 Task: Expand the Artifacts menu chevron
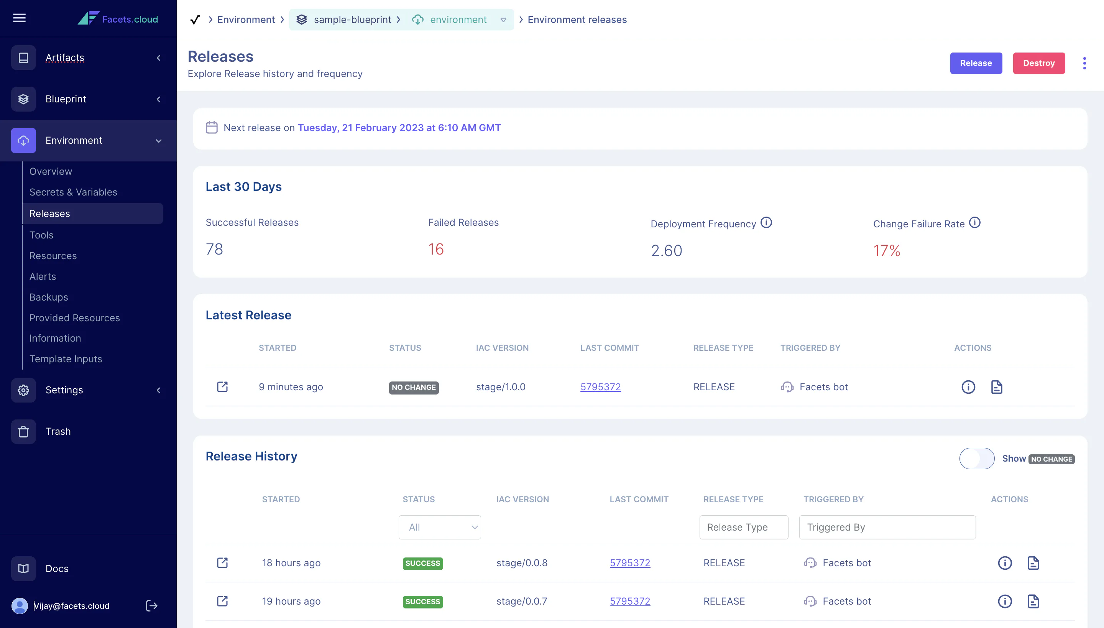[158, 58]
